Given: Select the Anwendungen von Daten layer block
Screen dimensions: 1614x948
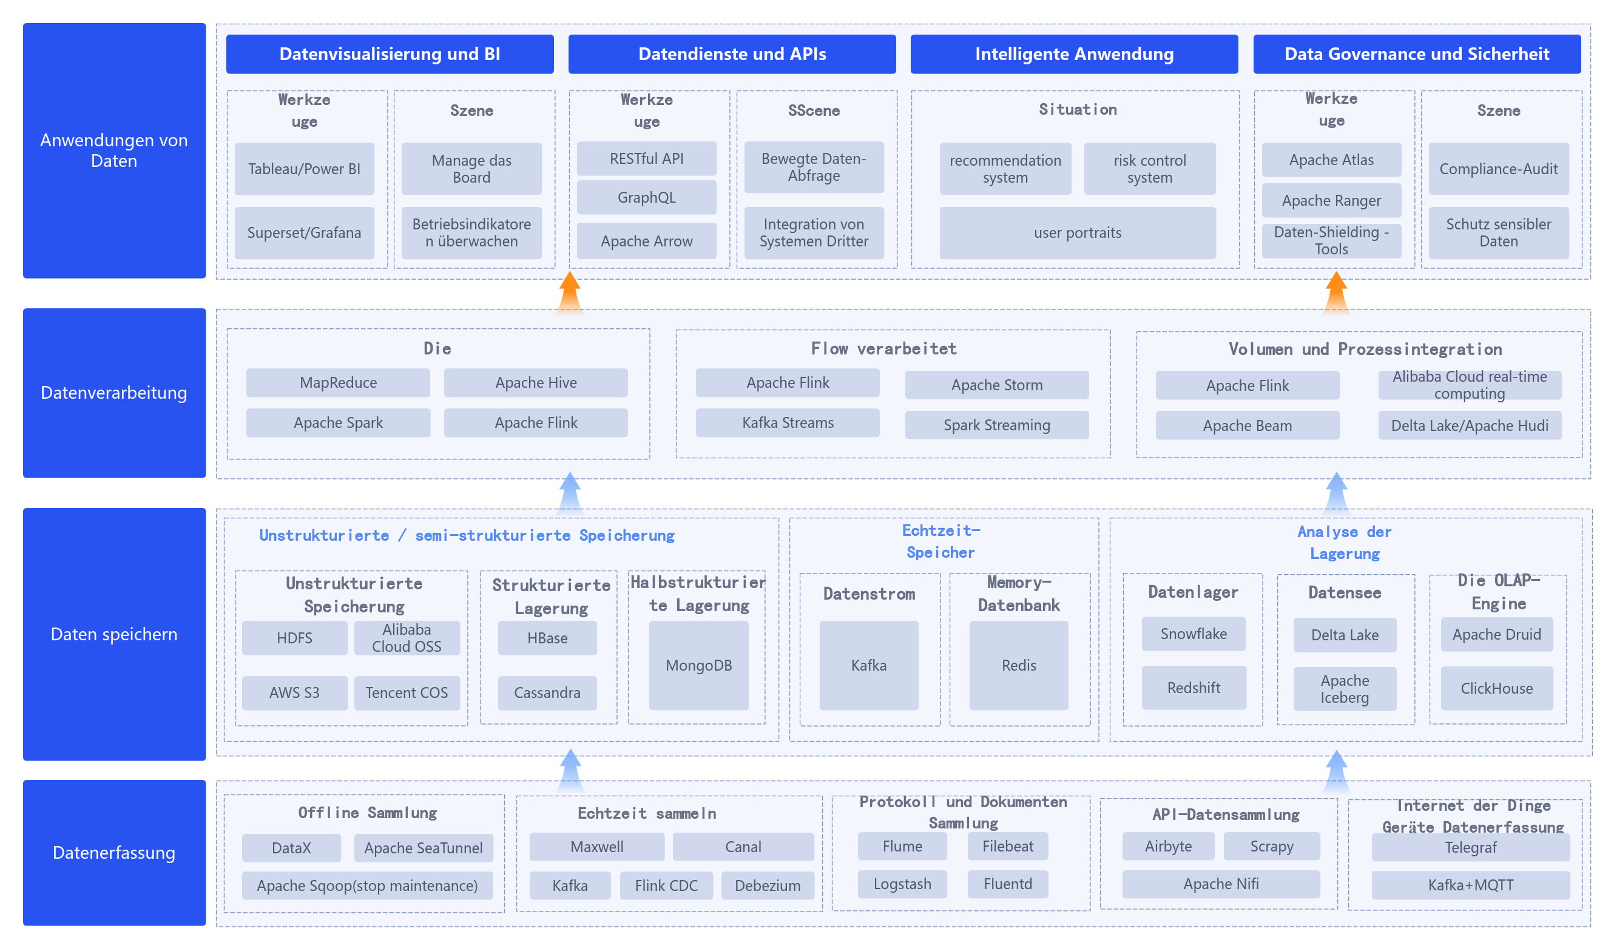Looking at the screenshot, I should tap(114, 151).
